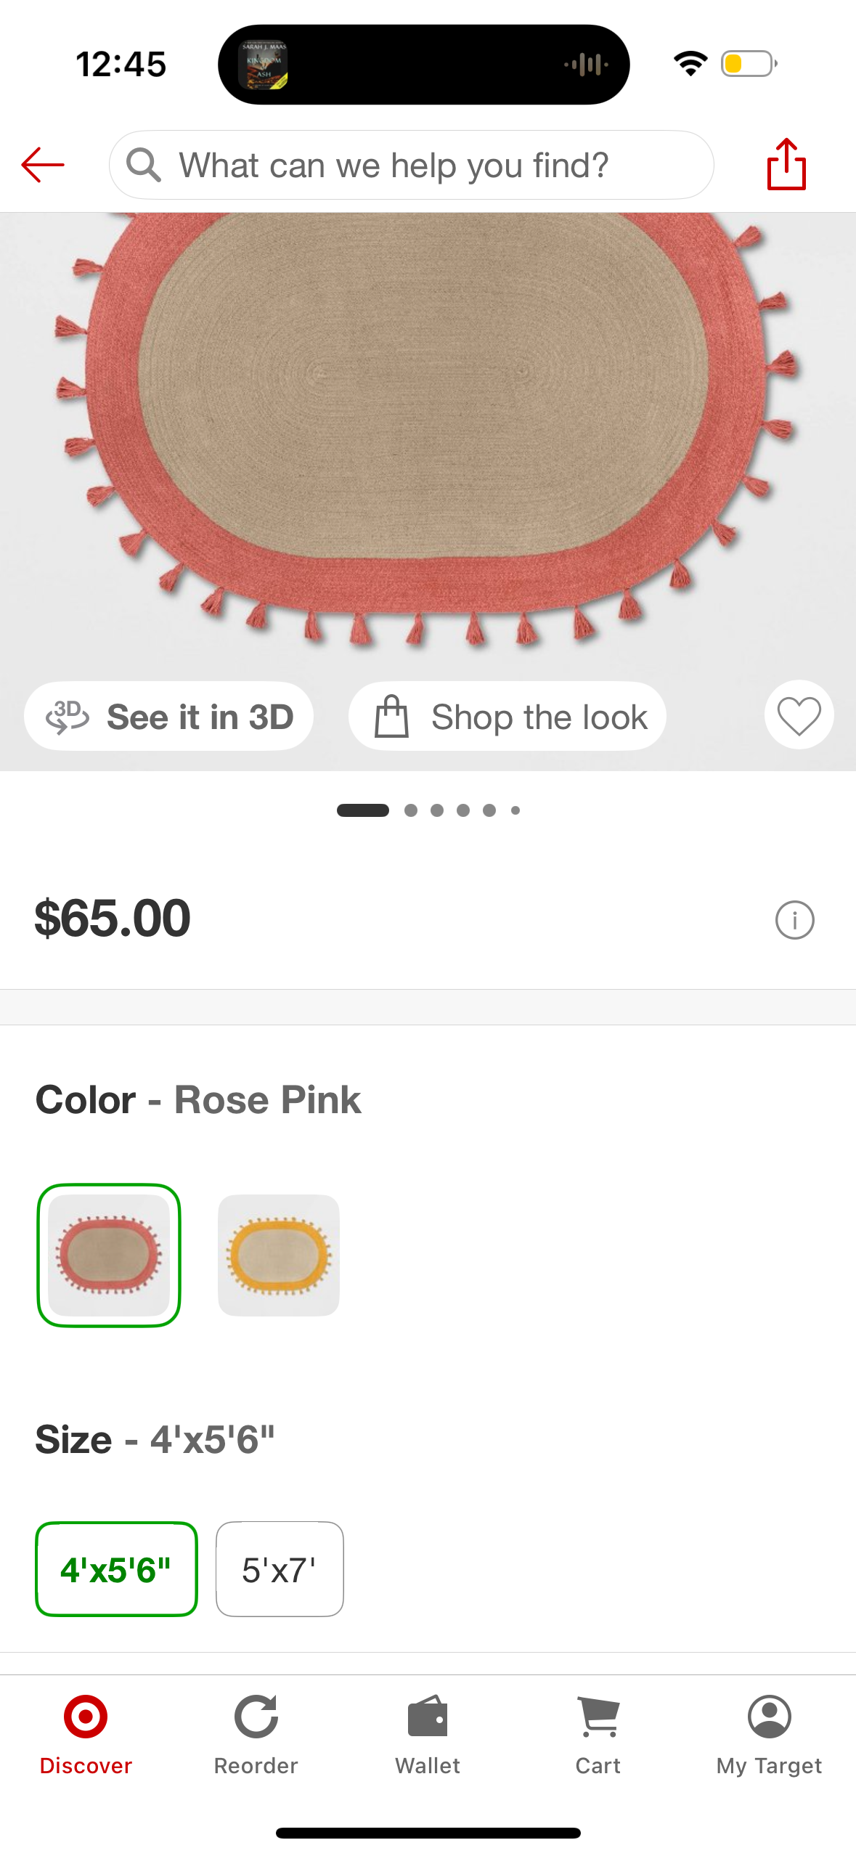The width and height of the screenshot is (856, 1856).
Task: Tap the share icon
Action: click(786, 165)
